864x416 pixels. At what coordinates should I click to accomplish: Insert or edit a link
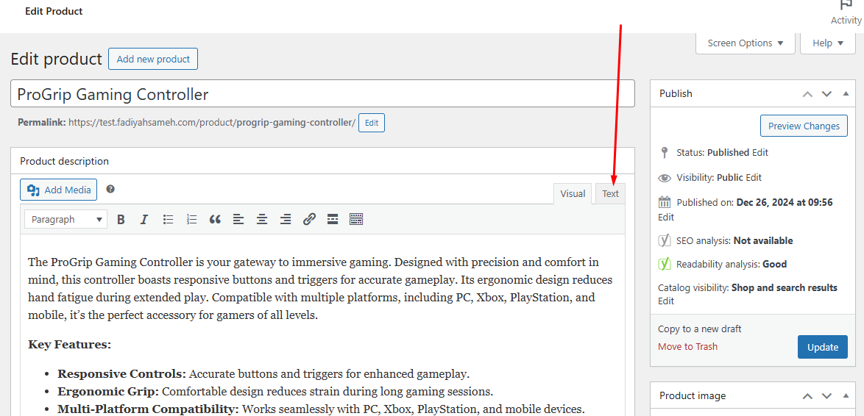tap(309, 220)
